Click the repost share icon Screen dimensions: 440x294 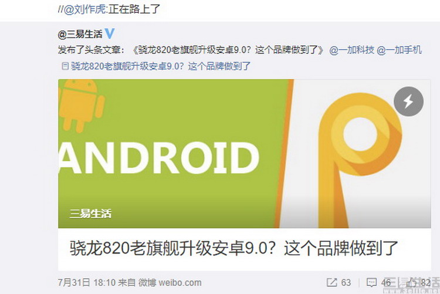tap(332, 282)
